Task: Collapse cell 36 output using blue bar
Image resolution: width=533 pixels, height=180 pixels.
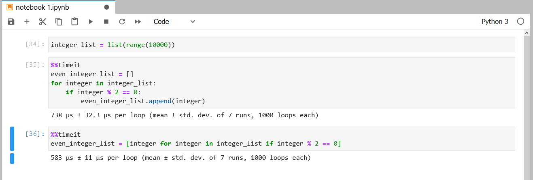Action: (x=12, y=158)
